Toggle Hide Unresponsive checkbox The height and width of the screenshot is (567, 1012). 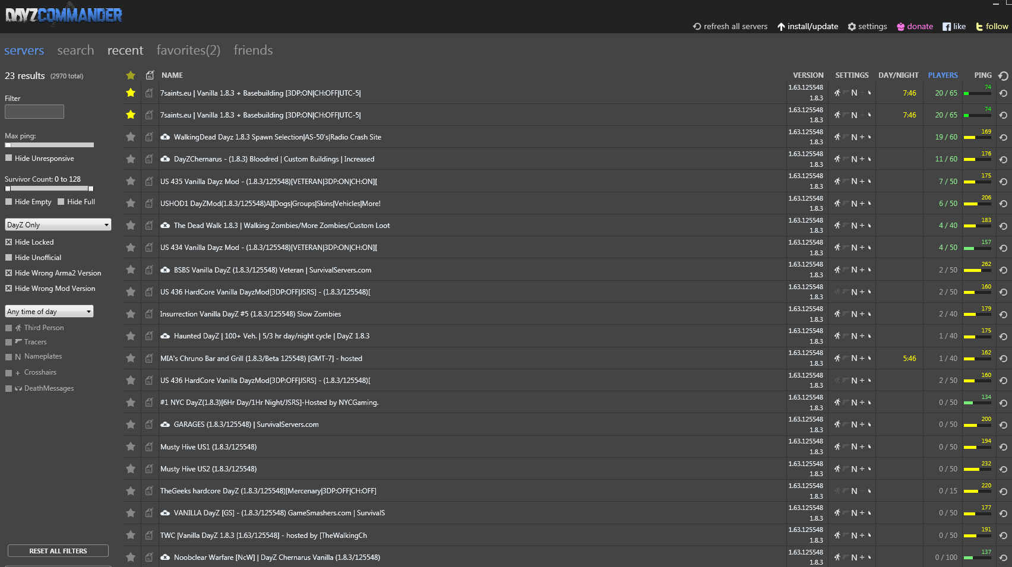(x=8, y=158)
